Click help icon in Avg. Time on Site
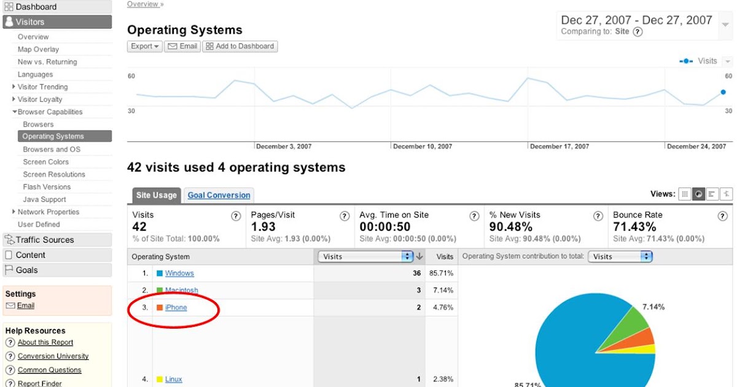This screenshot has height=387, width=737. pyautogui.click(x=474, y=216)
